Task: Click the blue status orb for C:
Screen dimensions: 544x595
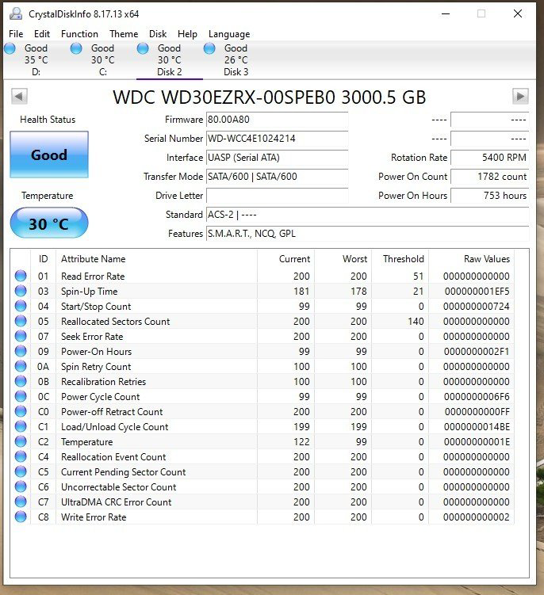Action: point(76,48)
